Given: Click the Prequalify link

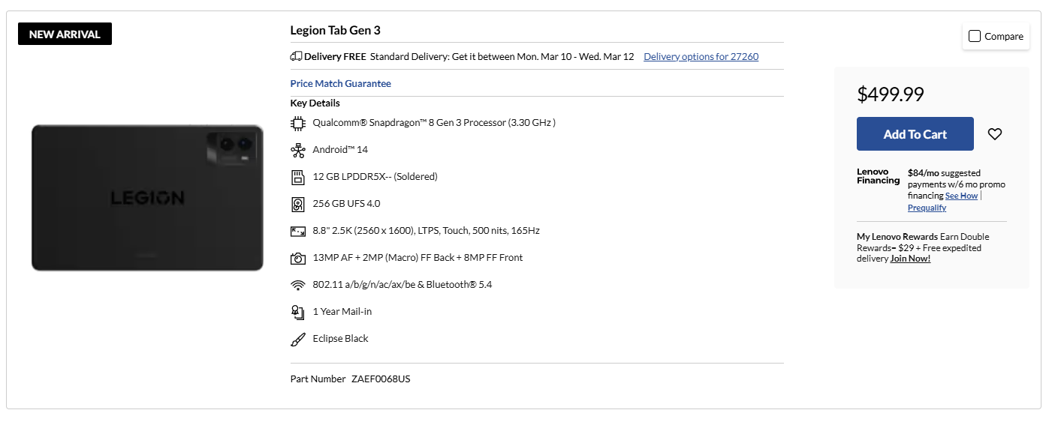Looking at the screenshot, I should 927,208.
